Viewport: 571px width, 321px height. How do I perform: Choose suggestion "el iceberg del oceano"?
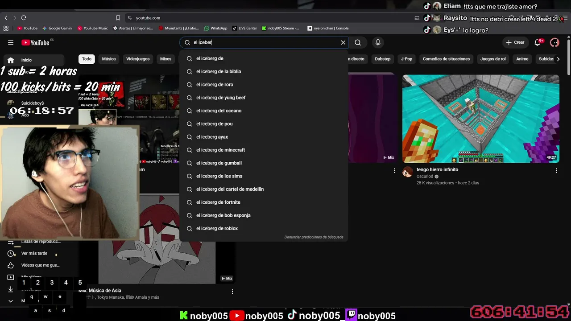point(264,111)
